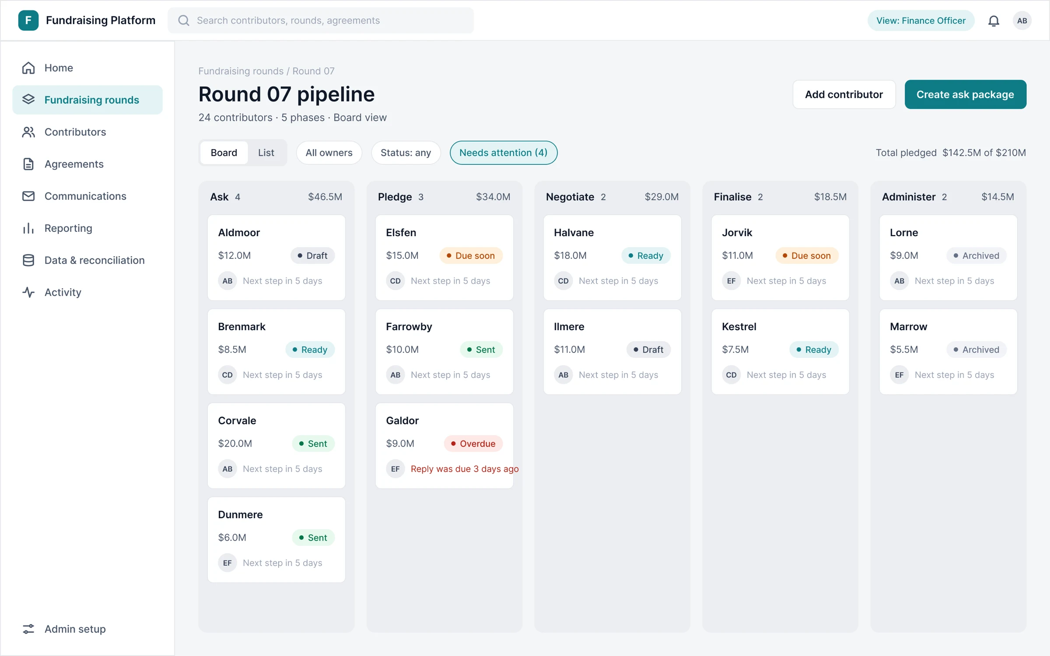Click the Communications envelope icon
This screenshot has height=656, width=1050.
pyautogui.click(x=28, y=196)
